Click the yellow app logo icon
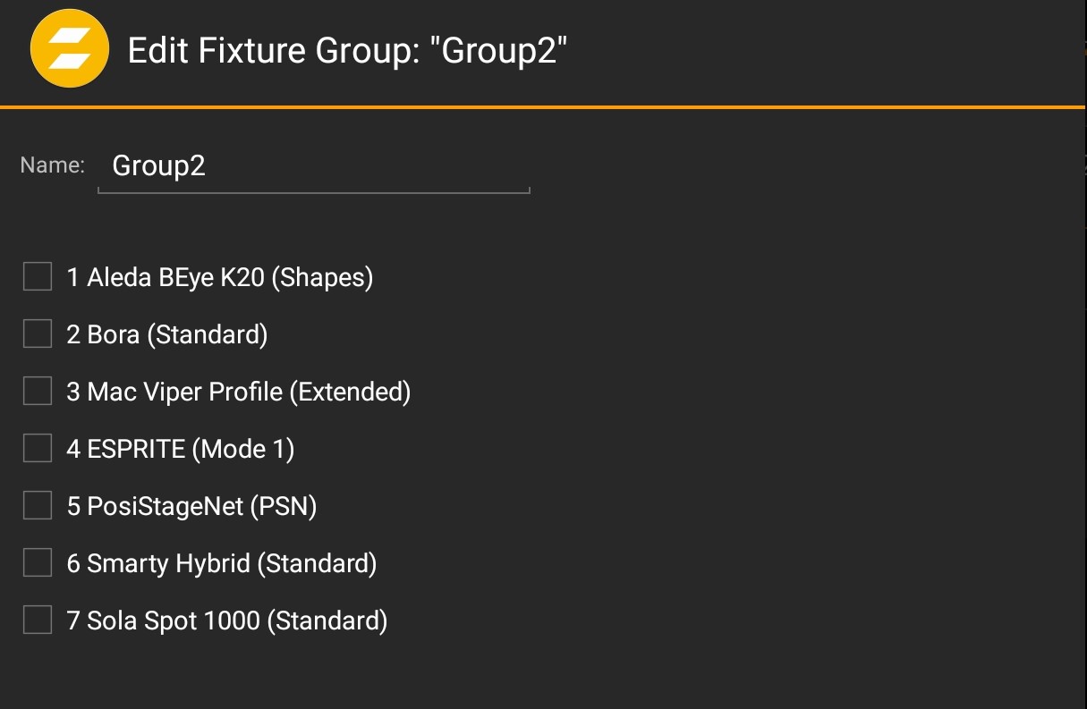1087x709 pixels. pyautogui.click(x=70, y=49)
